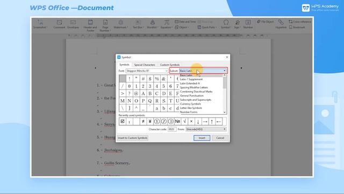Select the # character in the symbol grid
The height and width of the screenshot is (194, 344).
[x=143, y=79]
